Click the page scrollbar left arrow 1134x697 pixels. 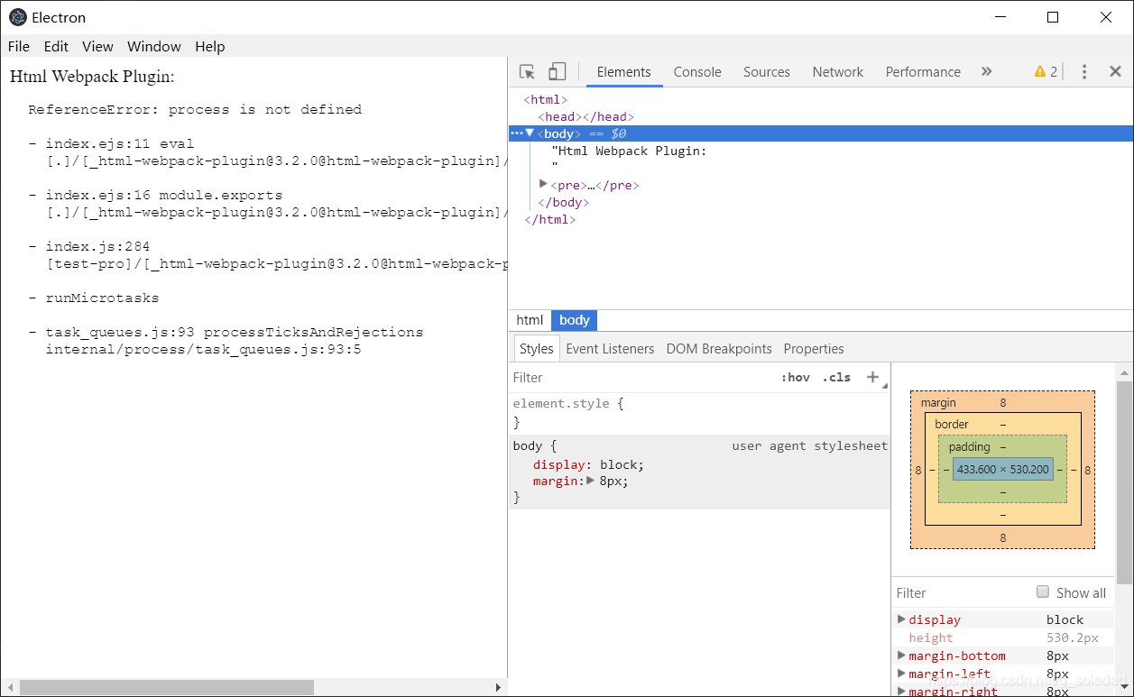click(x=8, y=688)
